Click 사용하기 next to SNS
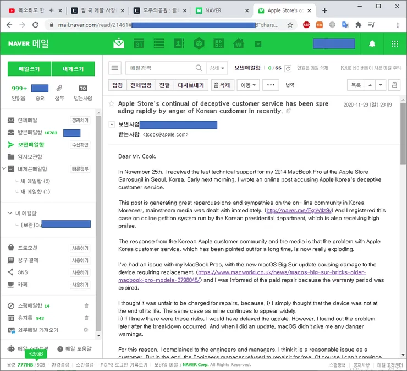This screenshot has width=407, height=371. (x=80, y=272)
